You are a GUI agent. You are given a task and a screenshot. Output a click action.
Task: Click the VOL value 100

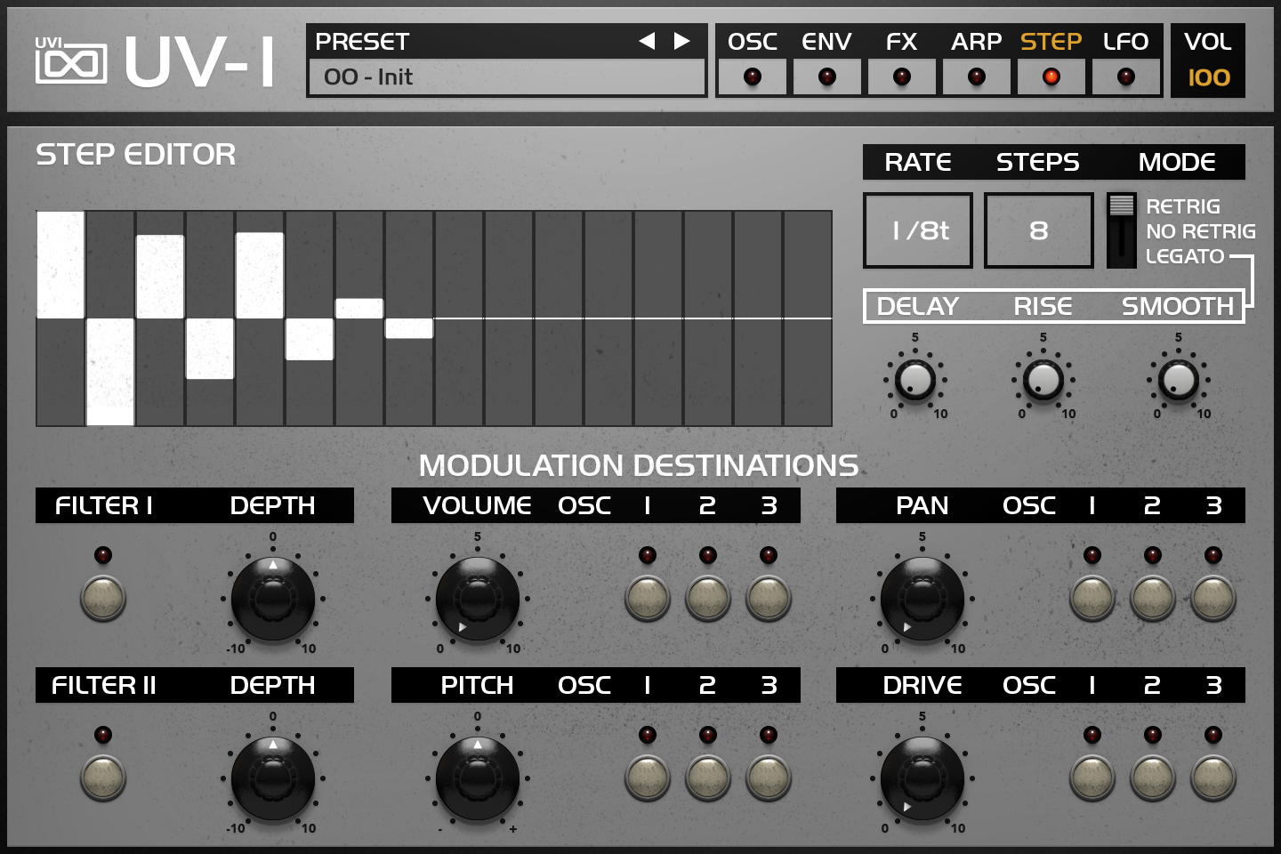(1209, 77)
